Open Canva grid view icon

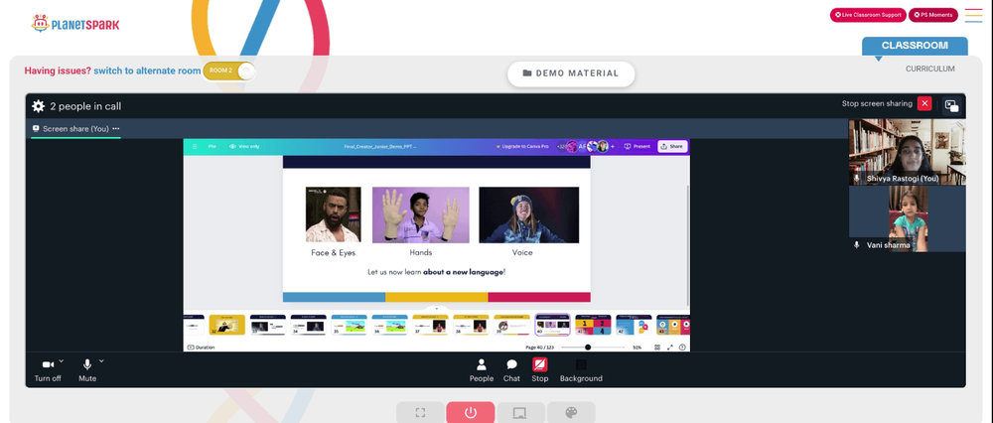656,347
